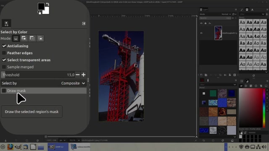Increase Threshold with the plus button
The height and width of the screenshot is (151, 269).
[84, 75]
